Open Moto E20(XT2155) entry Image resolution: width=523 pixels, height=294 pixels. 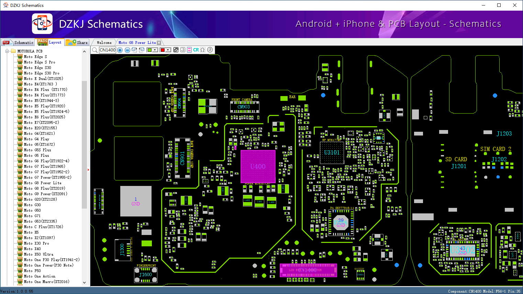tap(40, 128)
